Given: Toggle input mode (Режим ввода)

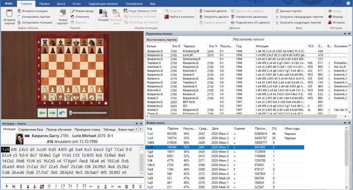Looking at the screenshot, I should [82, 11].
